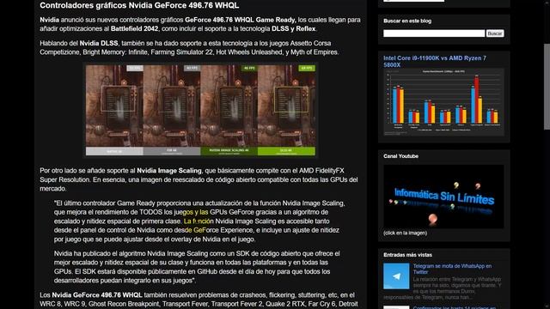Click the Telegram paper plane thumbnail icon
This screenshot has height=309, width=550.
tap(396, 276)
